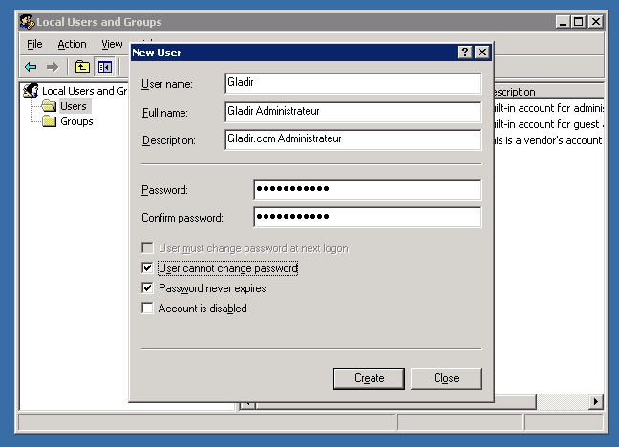Select the Users node in the tree
The image size is (619, 447).
pyautogui.click(x=74, y=106)
